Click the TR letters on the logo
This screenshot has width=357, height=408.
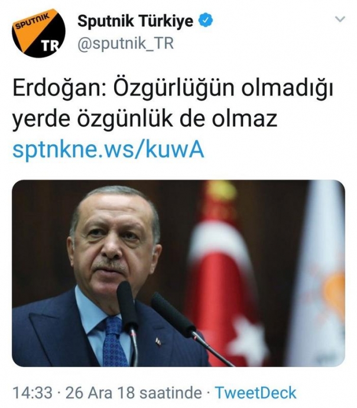point(51,46)
